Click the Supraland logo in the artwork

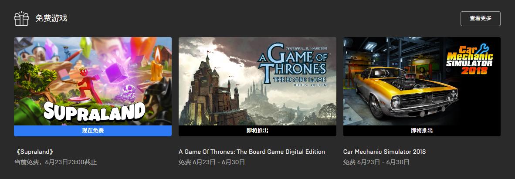(x=94, y=111)
